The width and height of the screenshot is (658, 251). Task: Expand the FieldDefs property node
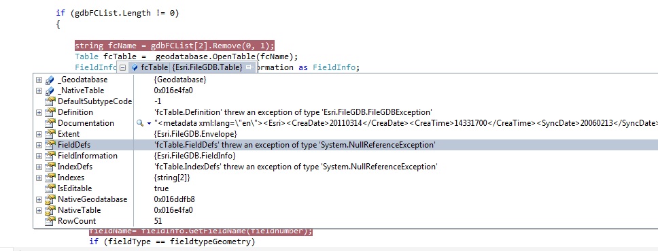39,145
